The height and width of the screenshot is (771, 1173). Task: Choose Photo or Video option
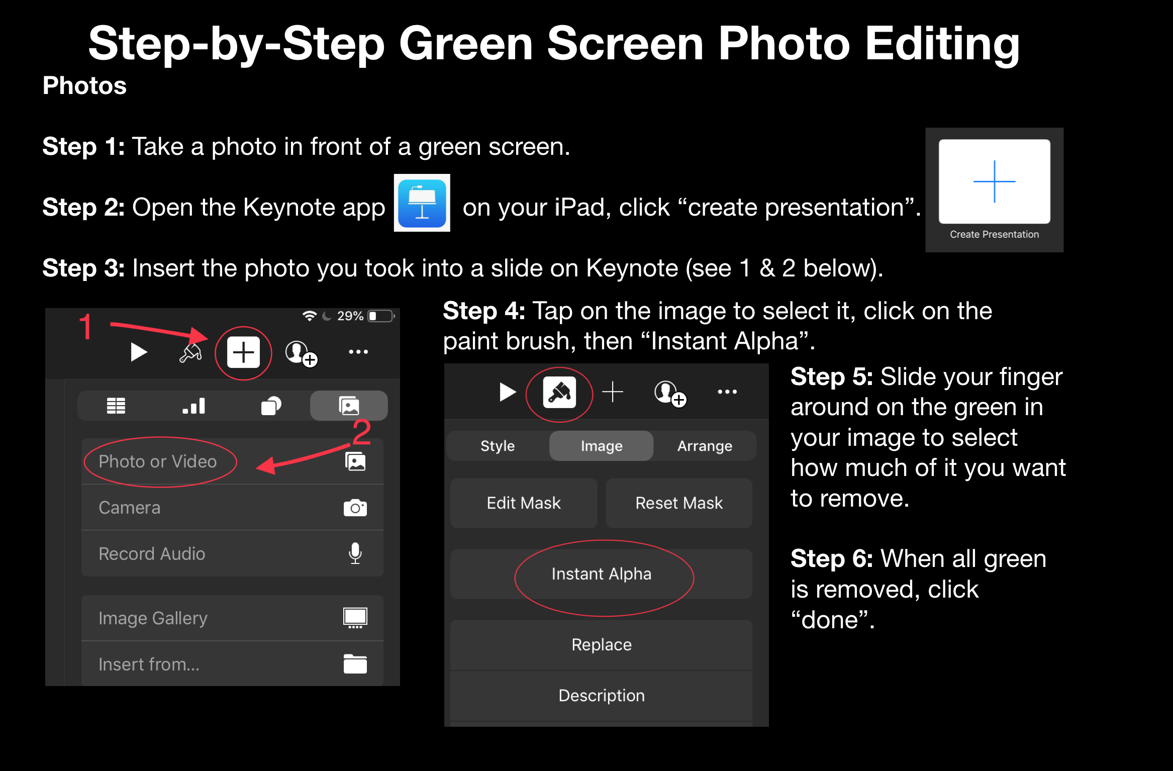click(x=158, y=461)
